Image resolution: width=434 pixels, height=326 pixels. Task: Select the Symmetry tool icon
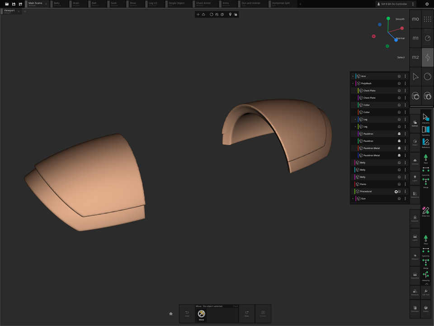pos(425,130)
